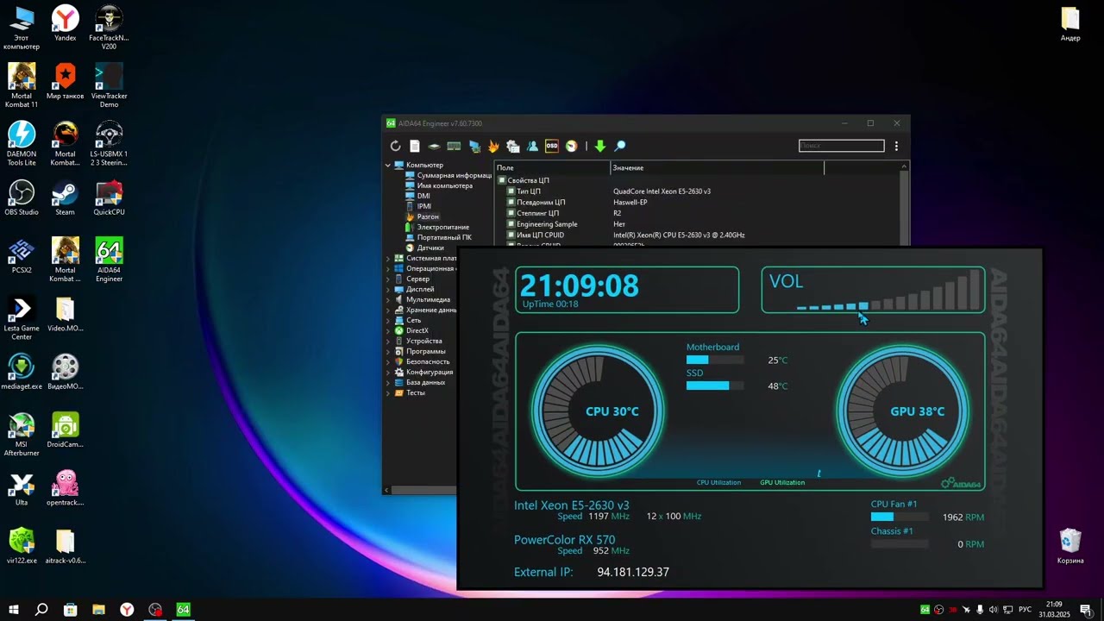This screenshot has height=621, width=1104.
Task: Select the Датчики tree item
Action: click(x=423, y=248)
